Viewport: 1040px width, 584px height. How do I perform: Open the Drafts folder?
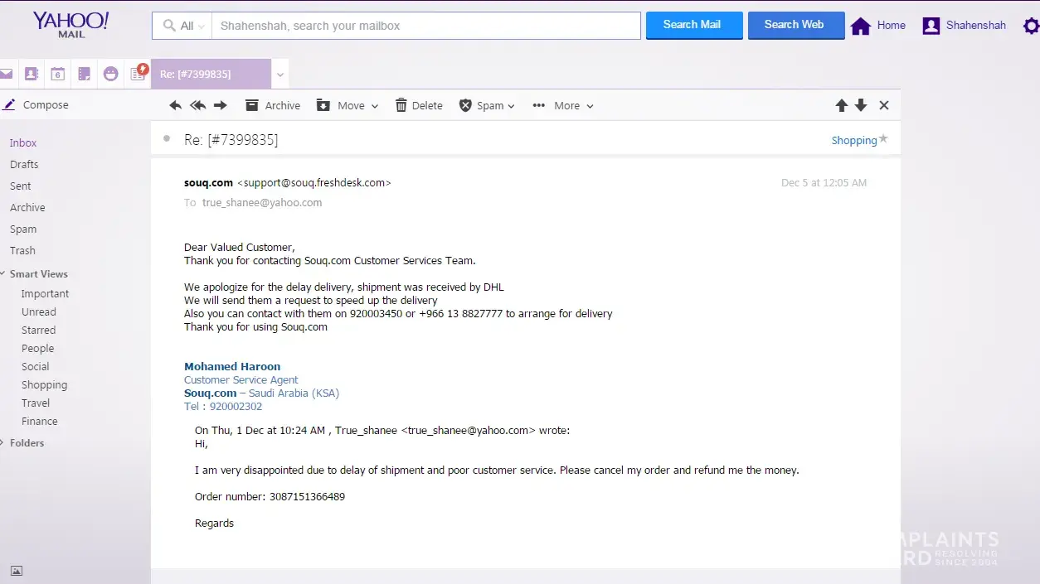click(x=24, y=164)
